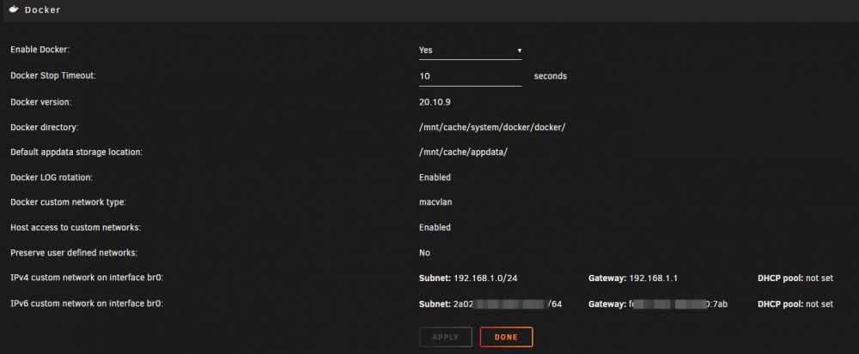Click 'Preserve user defined networks:' label
Viewport: 859px width, 354px height.
pyautogui.click(x=74, y=253)
